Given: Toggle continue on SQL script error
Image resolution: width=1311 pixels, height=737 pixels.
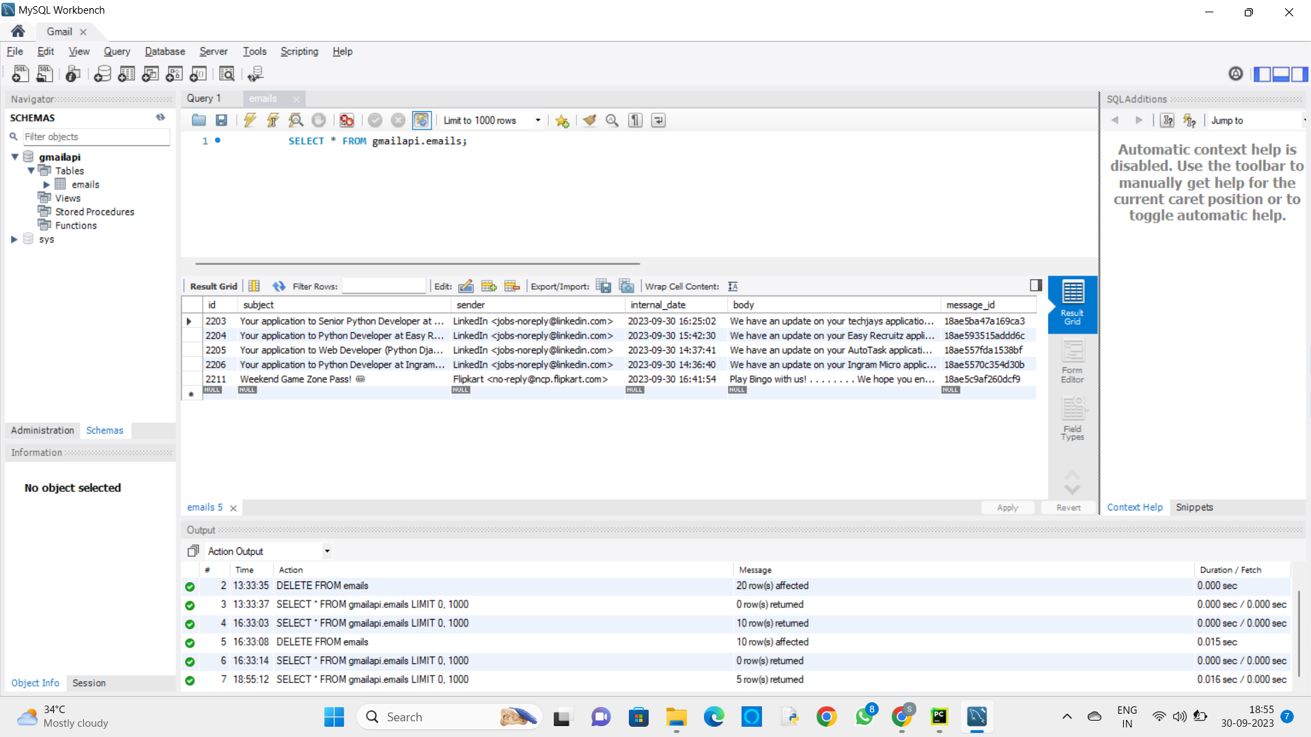Looking at the screenshot, I should [x=347, y=120].
